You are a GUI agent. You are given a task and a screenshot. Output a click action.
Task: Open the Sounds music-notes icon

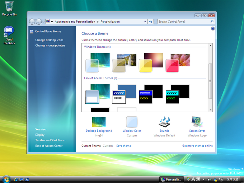click(x=164, y=122)
